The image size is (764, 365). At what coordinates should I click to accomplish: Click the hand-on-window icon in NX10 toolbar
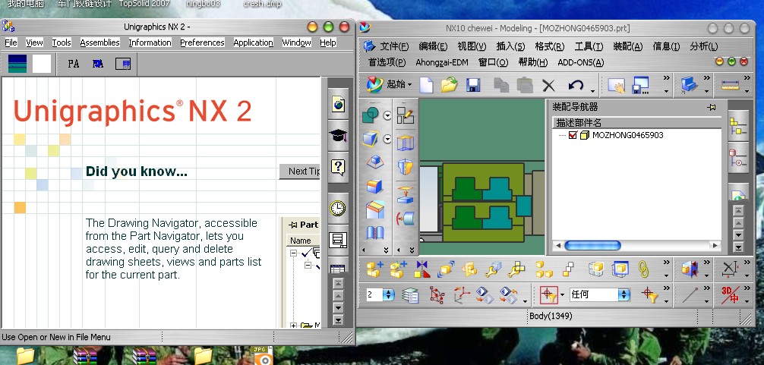tap(617, 86)
